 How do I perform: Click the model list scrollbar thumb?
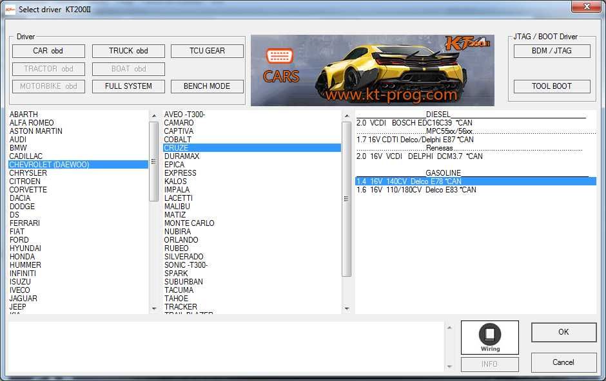tap(347, 199)
